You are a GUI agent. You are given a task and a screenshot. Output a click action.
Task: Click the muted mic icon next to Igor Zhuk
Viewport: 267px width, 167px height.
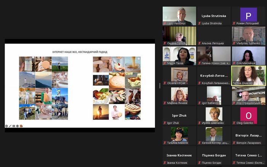[x=165, y=123]
